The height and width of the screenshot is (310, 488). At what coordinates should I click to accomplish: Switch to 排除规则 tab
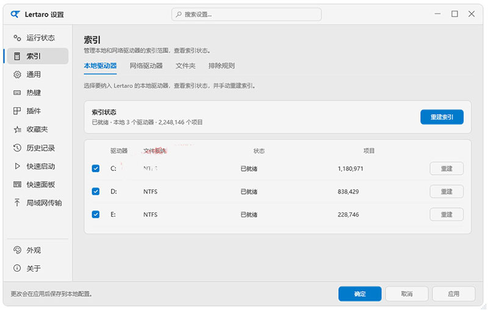click(x=221, y=66)
